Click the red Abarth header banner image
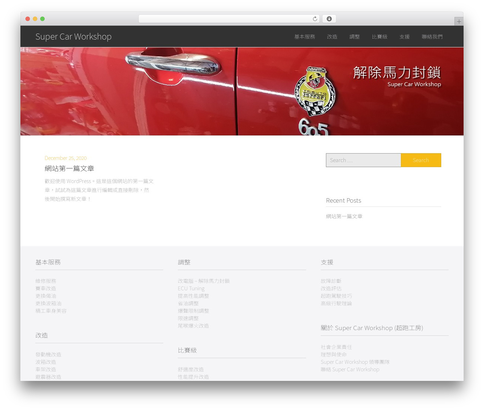Screen dimensions: 484x410 point(242,91)
